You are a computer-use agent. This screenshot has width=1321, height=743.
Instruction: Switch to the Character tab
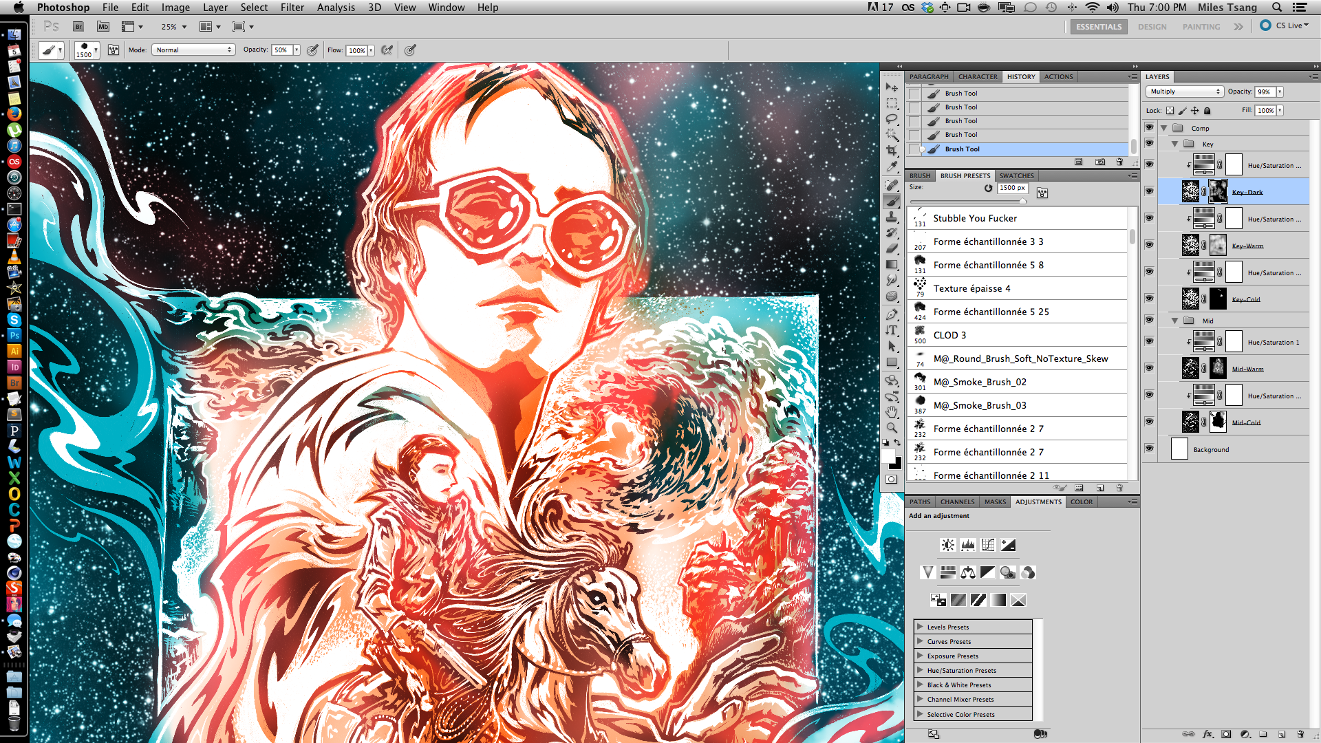(978, 77)
